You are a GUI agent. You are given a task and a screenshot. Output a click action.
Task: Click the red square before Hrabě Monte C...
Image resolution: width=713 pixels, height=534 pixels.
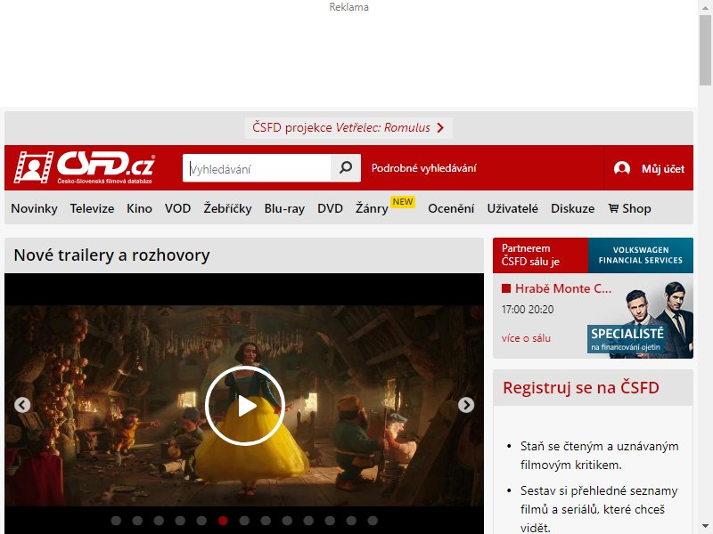[x=506, y=288]
